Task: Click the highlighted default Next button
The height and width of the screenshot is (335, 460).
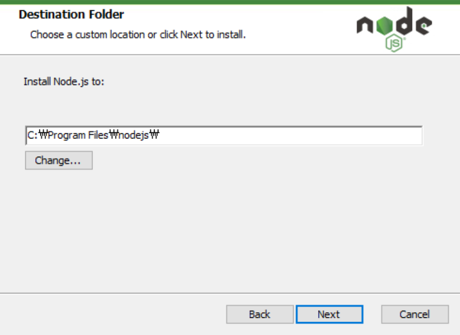Action: [x=329, y=314]
